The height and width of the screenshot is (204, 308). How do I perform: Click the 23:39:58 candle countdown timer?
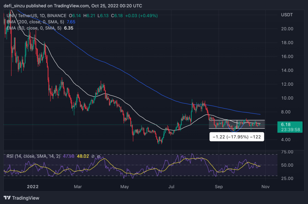point(290,130)
